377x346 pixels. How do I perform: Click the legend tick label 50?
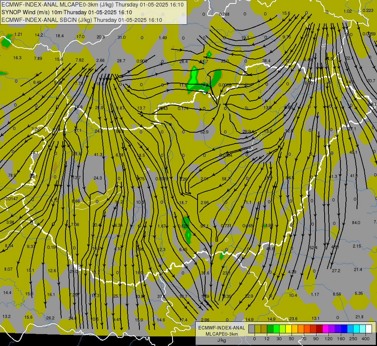click(292, 339)
